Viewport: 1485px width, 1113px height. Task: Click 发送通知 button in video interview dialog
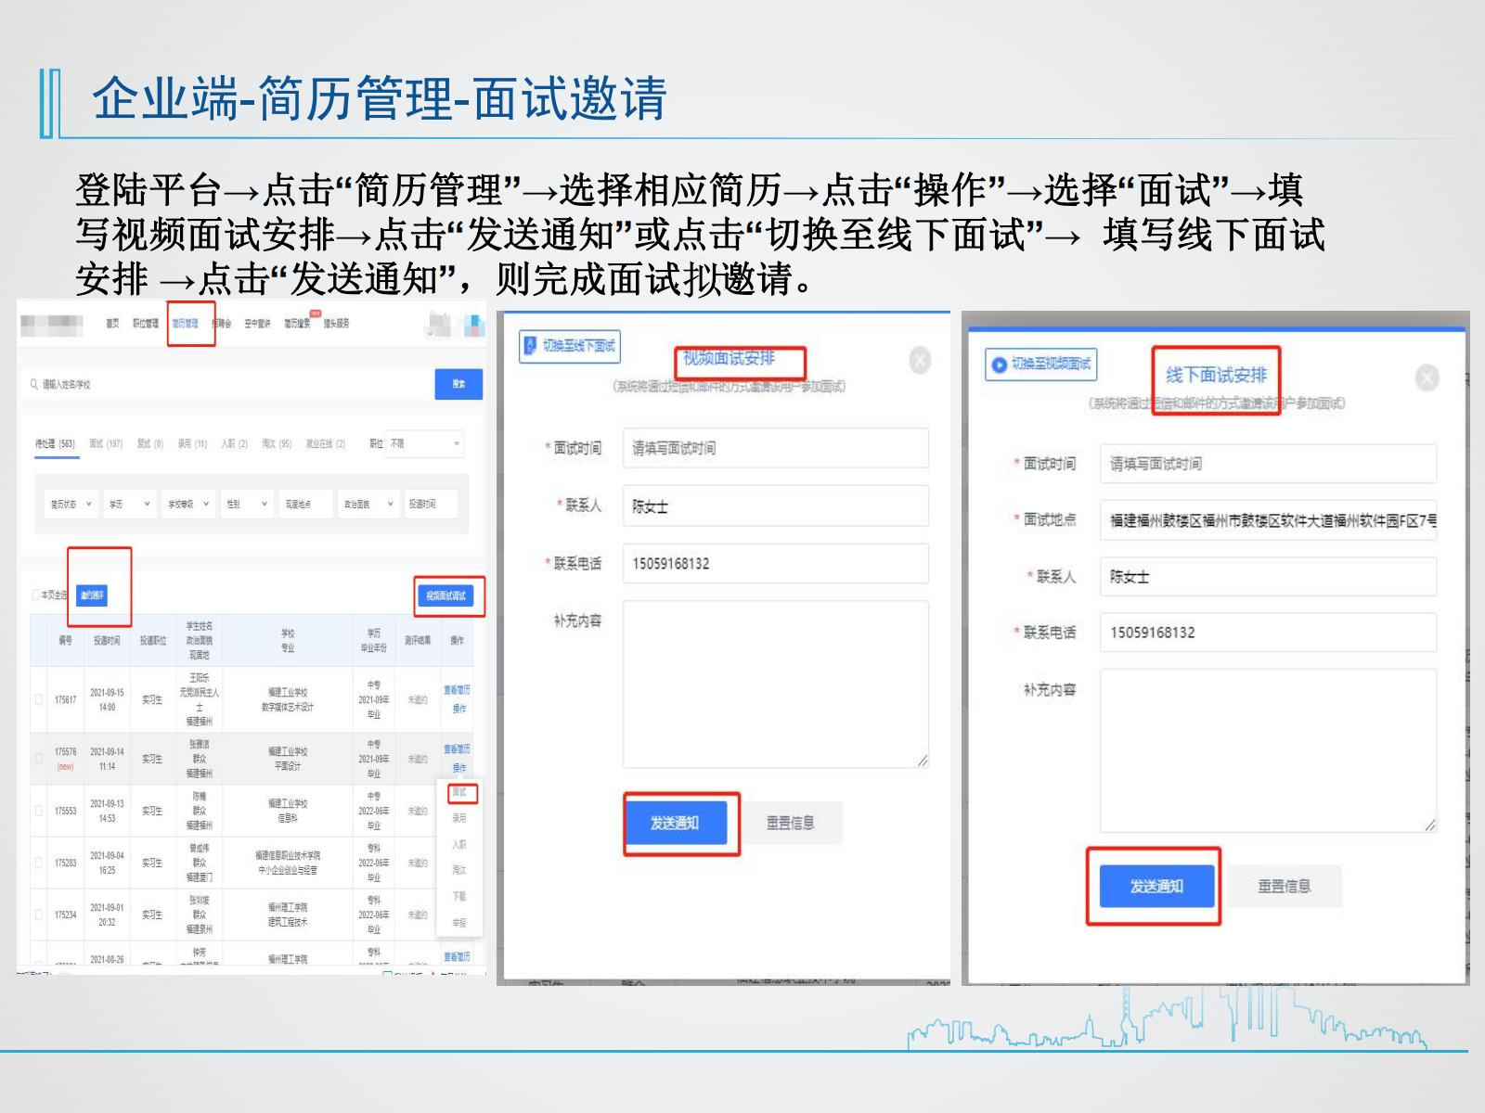click(x=674, y=823)
